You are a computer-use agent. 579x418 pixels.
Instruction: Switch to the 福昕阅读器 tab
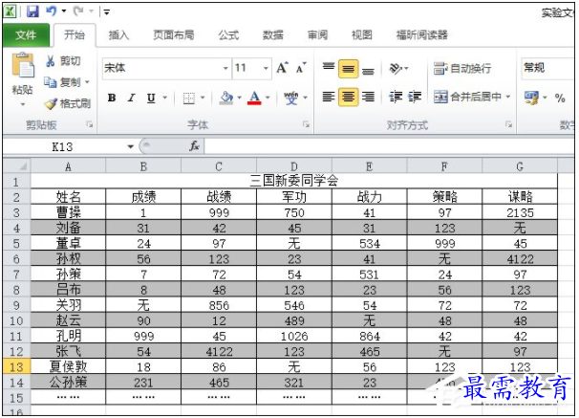coord(421,35)
